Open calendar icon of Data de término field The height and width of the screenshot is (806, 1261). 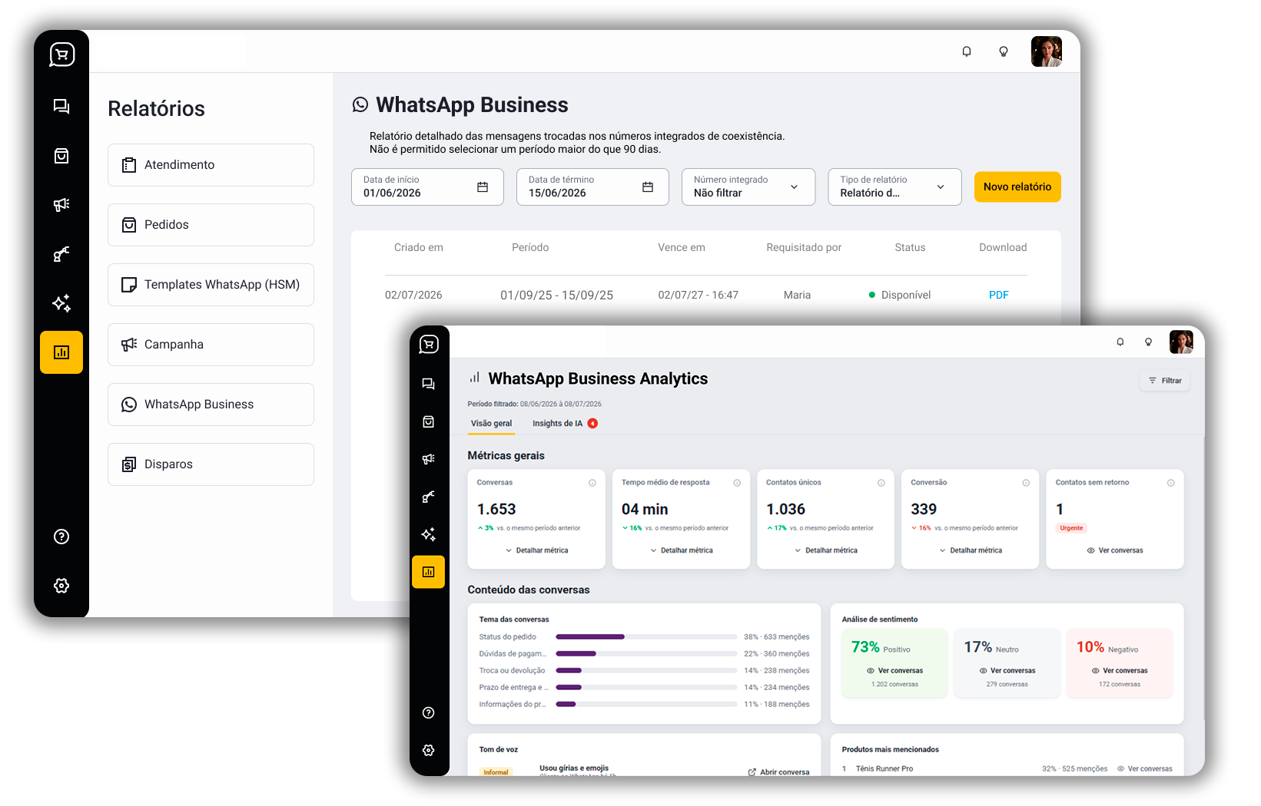(648, 187)
